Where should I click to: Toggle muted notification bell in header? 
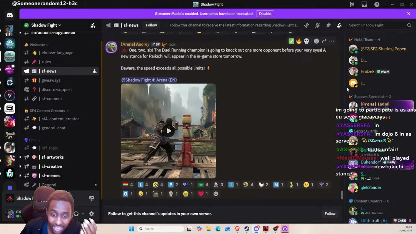point(318,25)
